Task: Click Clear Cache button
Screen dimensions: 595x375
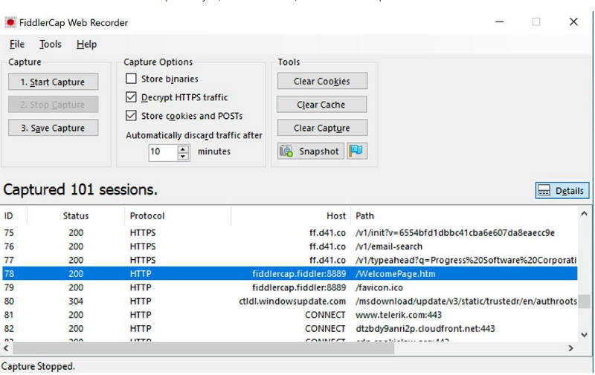Action: (x=322, y=104)
